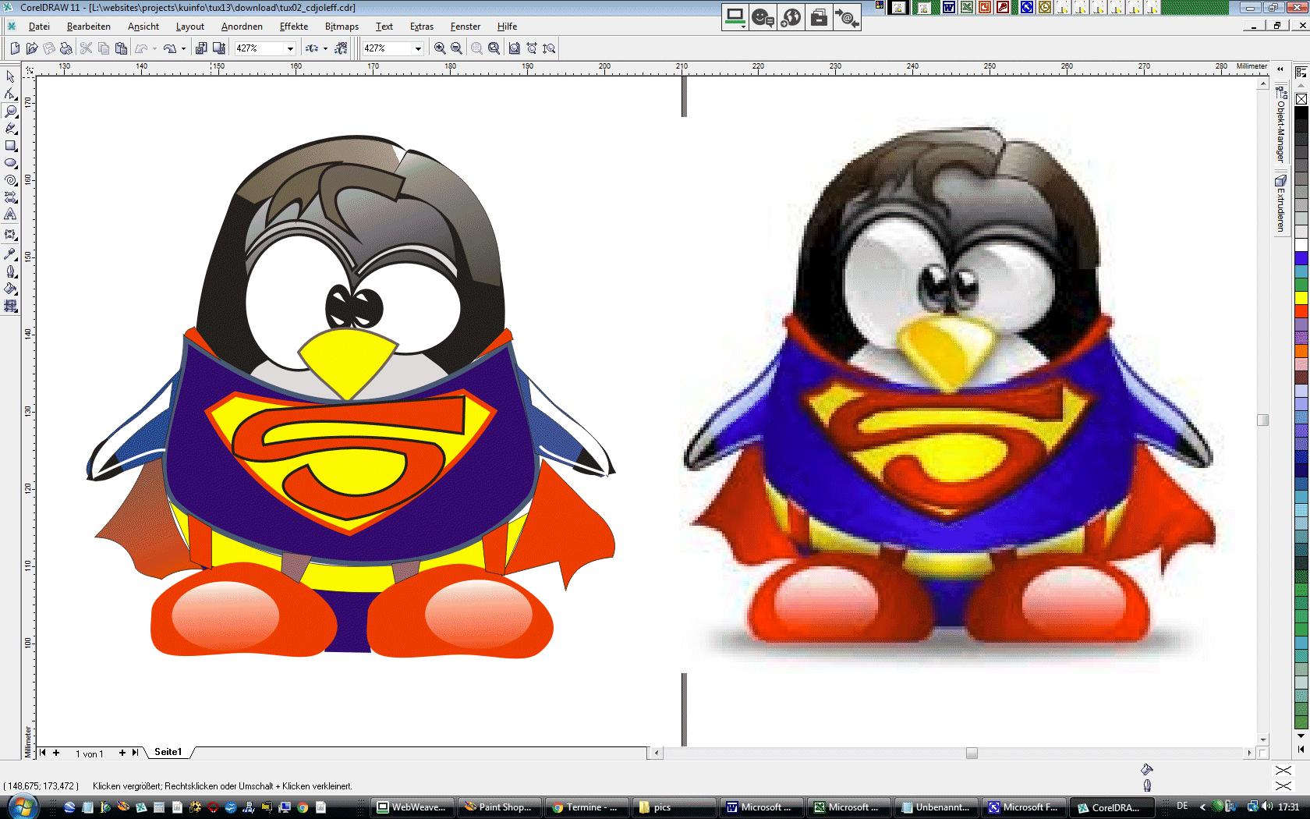
Task: Select the Text tool
Action: click(x=10, y=214)
